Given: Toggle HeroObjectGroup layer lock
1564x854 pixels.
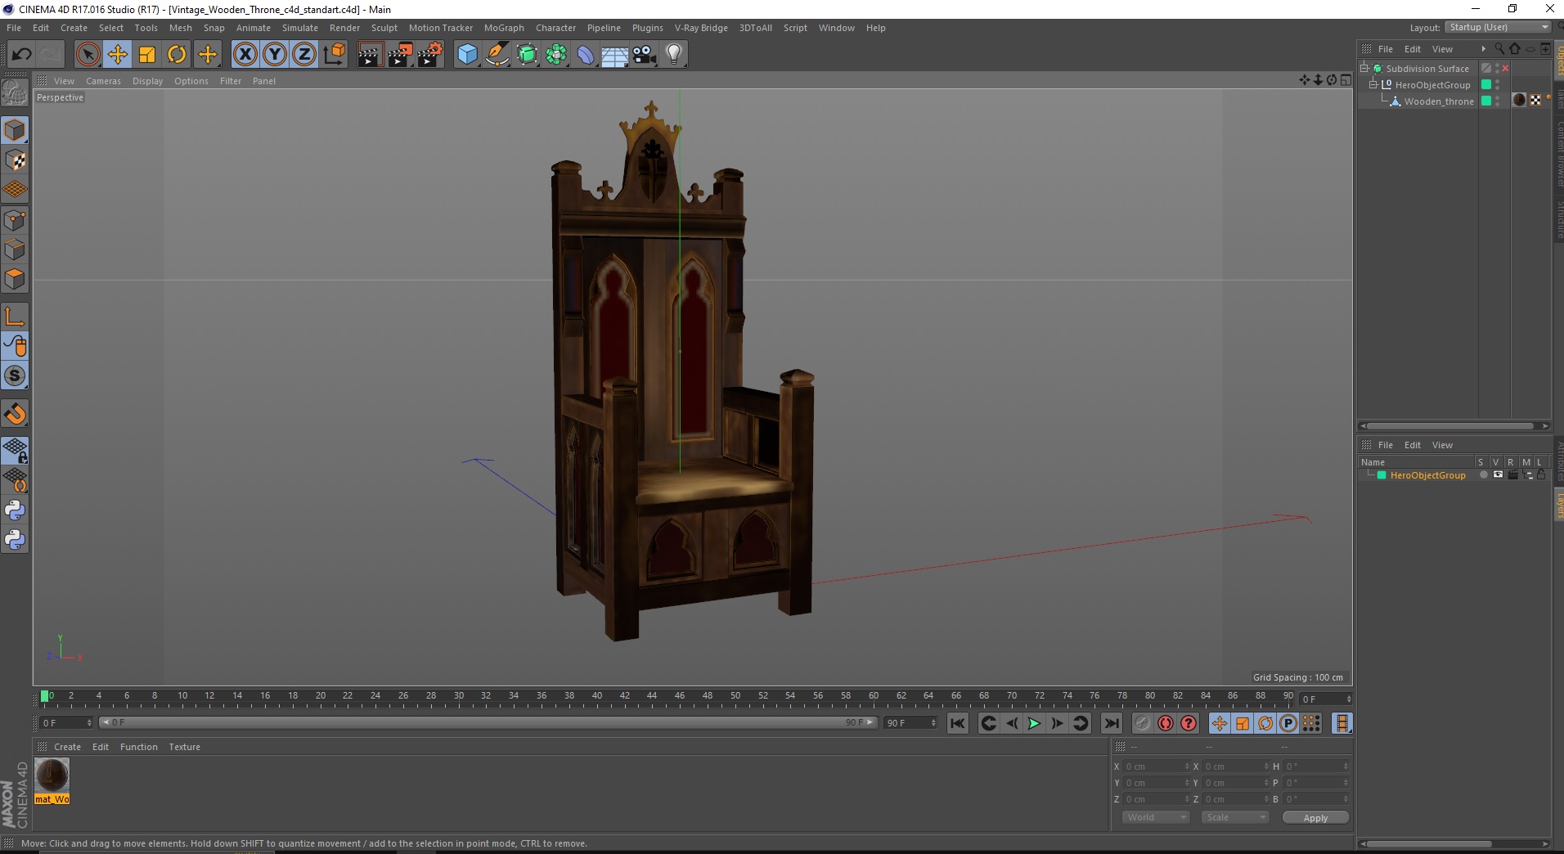Looking at the screenshot, I should [1541, 475].
